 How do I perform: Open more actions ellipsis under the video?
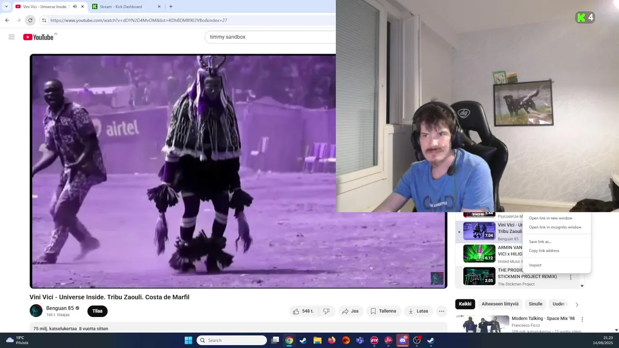point(442,311)
